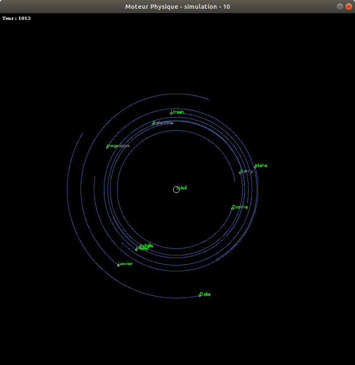Click the Zozima label text
Image resolution: width=355 pixels, height=365 pixels.
(240, 206)
